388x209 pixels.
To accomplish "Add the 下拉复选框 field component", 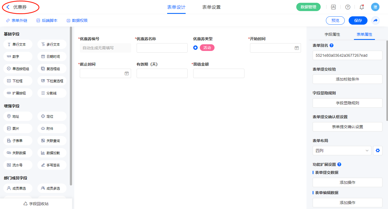I will click(52, 81).
